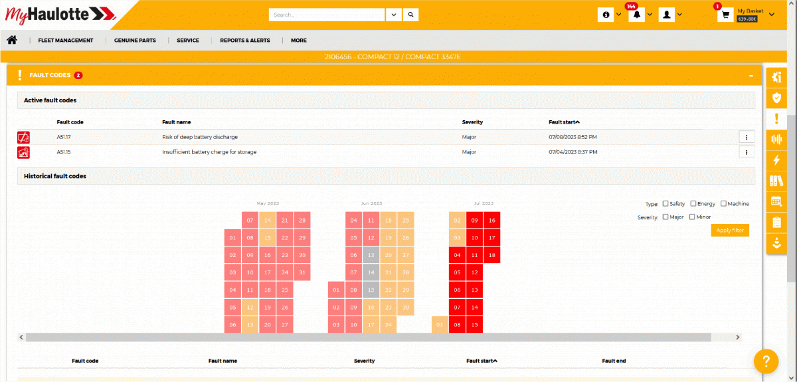Open the clipboard icon in right sidebar
This screenshot has width=797, height=382.
775,223
